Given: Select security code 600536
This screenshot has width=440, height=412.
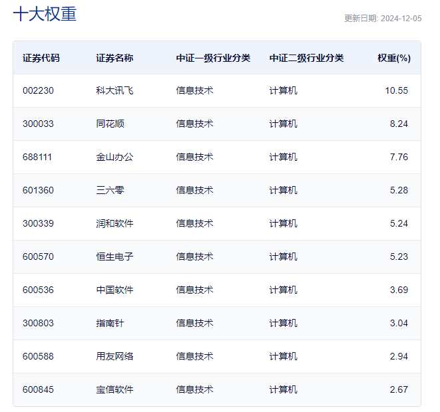Looking at the screenshot, I should point(38,290).
